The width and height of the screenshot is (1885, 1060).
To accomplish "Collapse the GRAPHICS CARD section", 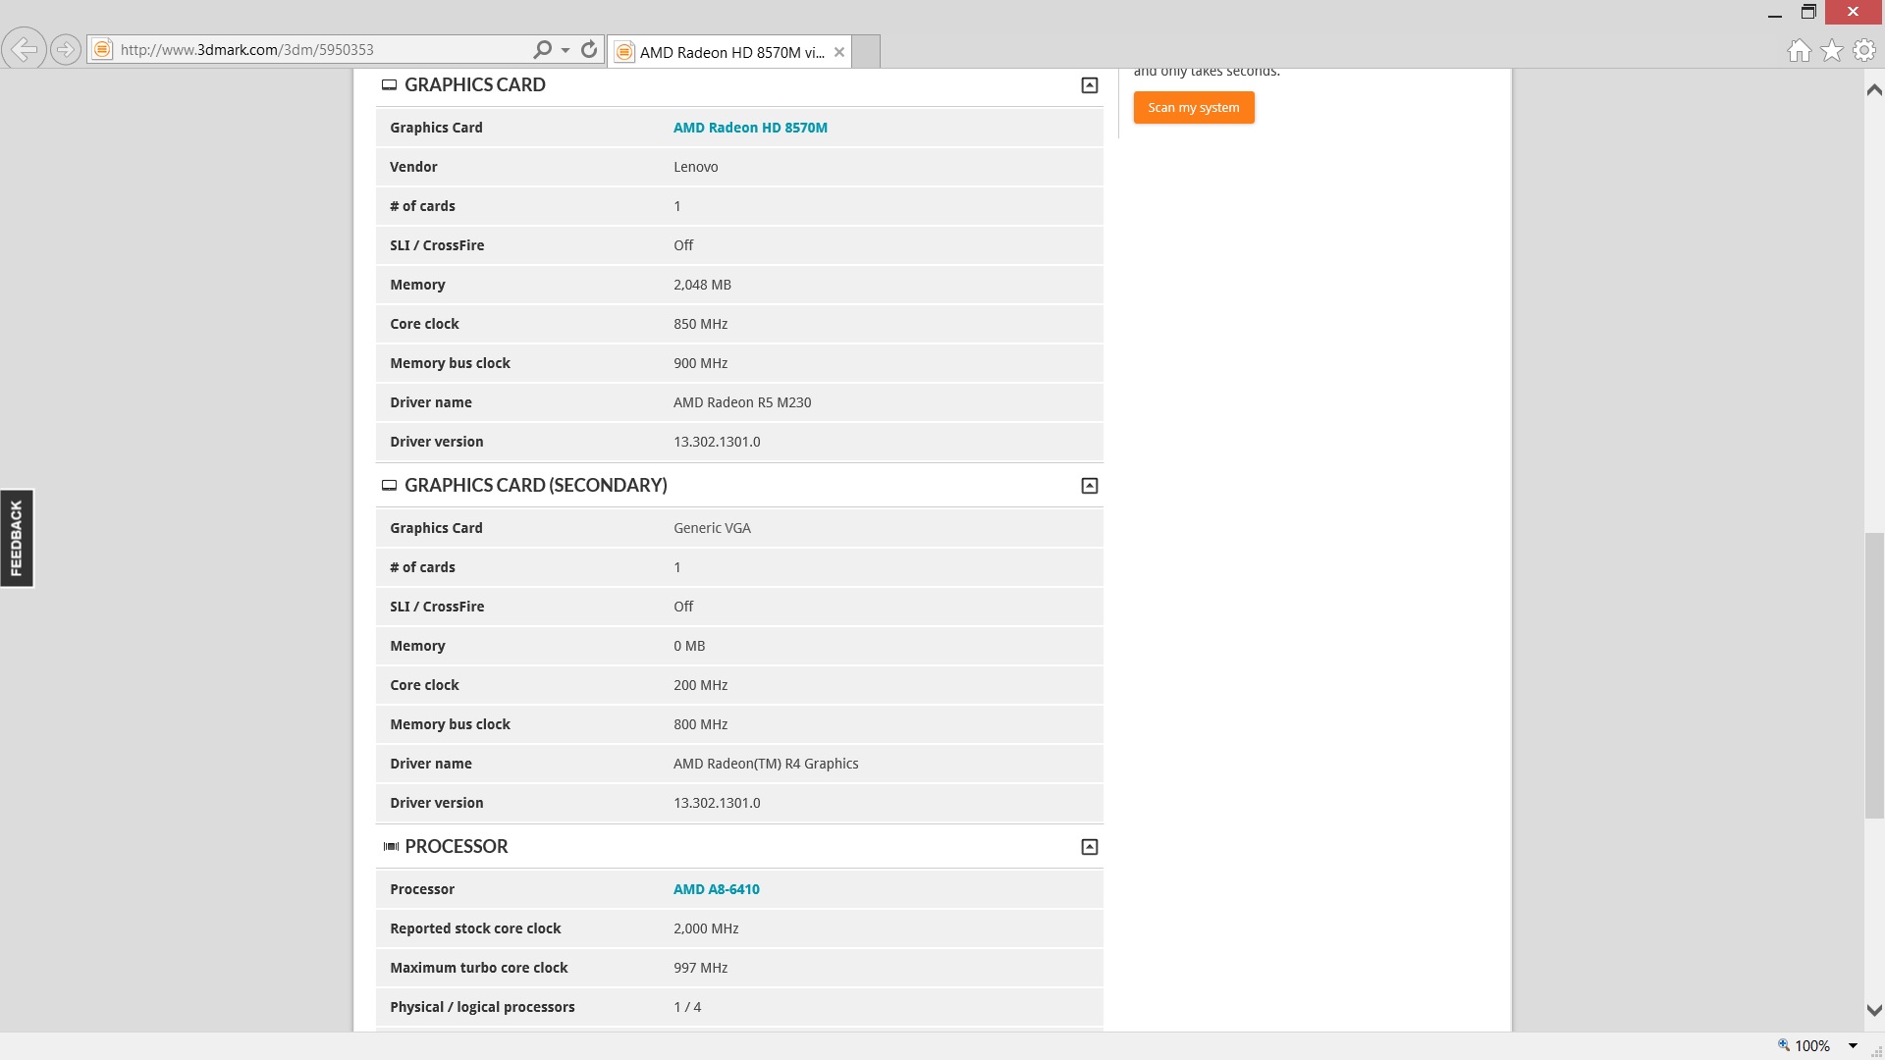I will (1090, 85).
